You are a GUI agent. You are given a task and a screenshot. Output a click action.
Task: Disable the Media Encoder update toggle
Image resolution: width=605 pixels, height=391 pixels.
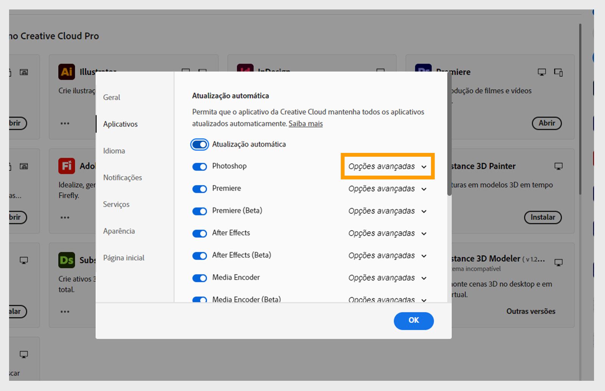pyautogui.click(x=200, y=278)
